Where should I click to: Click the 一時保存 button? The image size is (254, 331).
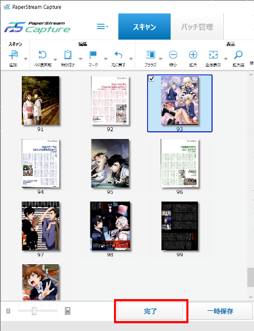coord(220,311)
